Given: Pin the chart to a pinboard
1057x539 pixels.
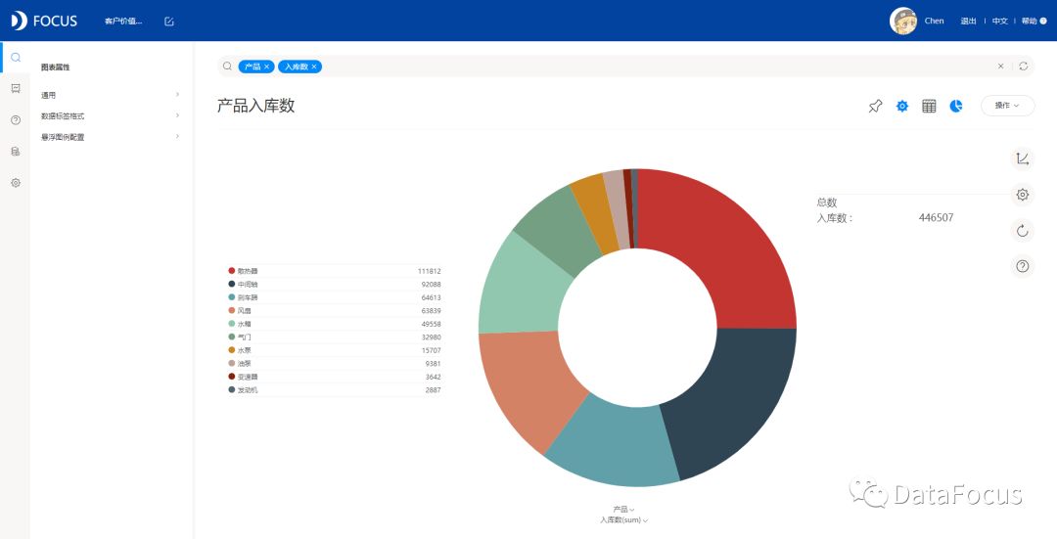Looking at the screenshot, I should point(875,106).
